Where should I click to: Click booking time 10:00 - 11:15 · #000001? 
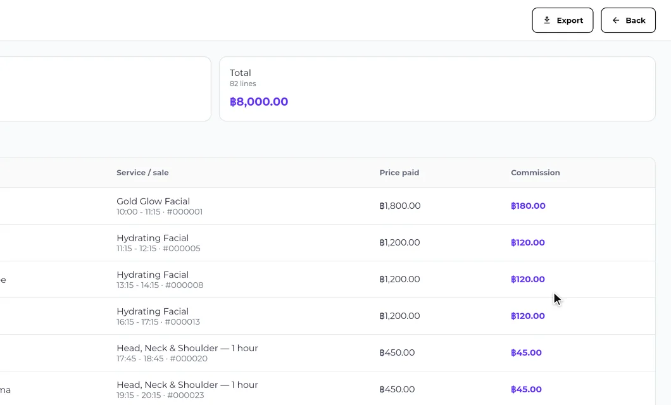159,212
